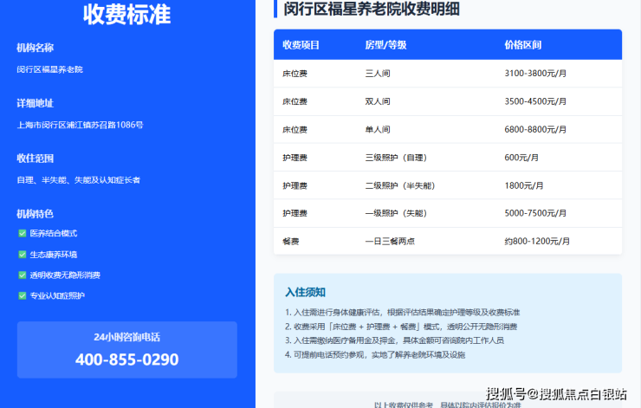This screenshot has height=408, width=641.
Task: Click the 生态康养环境 green checkmark icon
Action: click(23, 255)
